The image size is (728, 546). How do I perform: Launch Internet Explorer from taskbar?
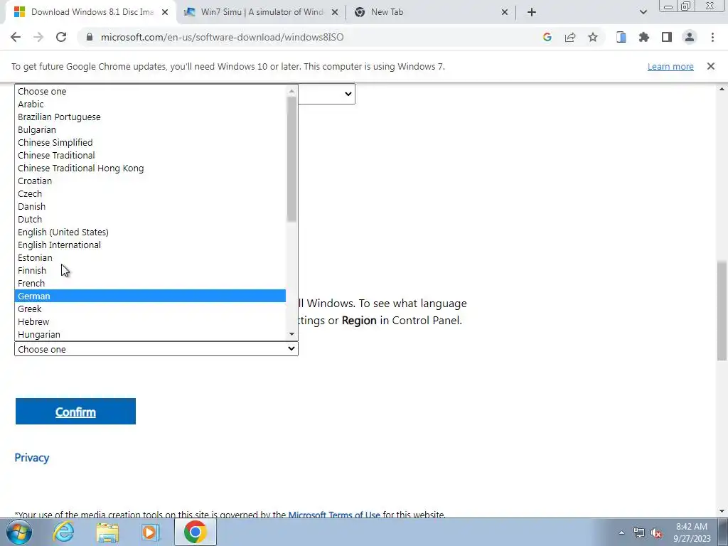[63, 532]
